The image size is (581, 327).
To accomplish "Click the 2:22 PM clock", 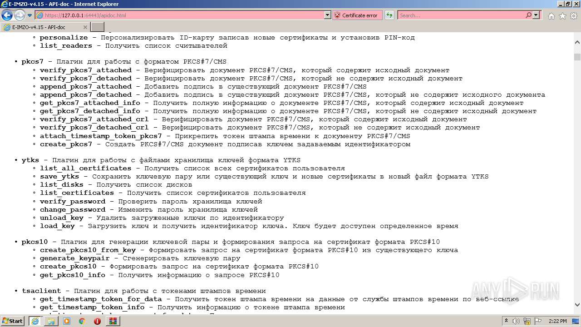I will [x=557, y=321].
